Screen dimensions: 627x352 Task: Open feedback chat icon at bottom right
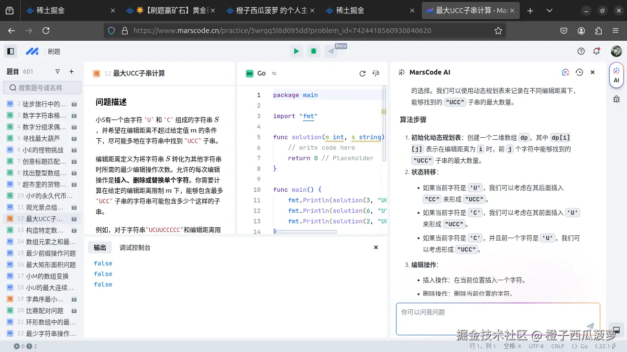click(616, 330)
